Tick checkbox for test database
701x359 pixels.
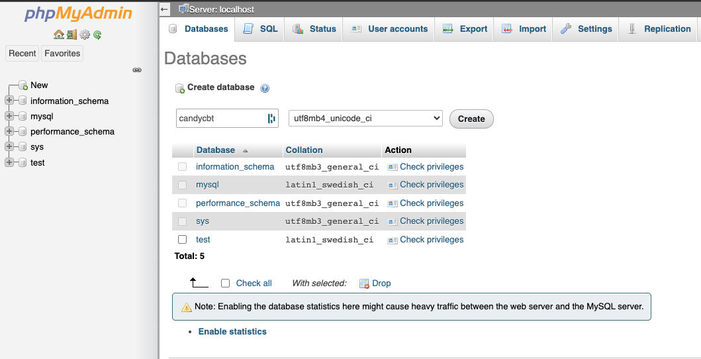(x=183, y=239)
